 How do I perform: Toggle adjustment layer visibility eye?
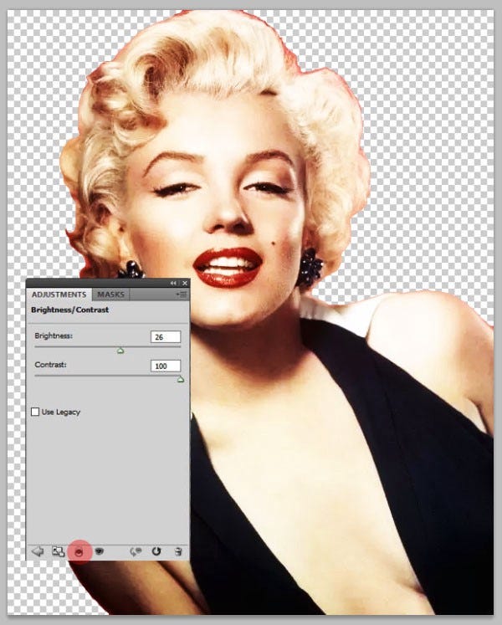[100, 551]
